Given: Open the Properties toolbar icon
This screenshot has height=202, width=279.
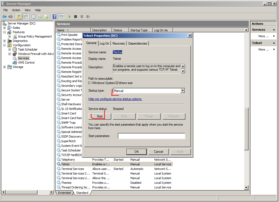Looking at the screenshot, I should (x=33, y=17).
